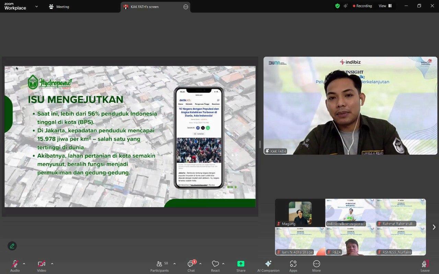Click the green annotate pencil icon
Viewport: 439px width, 274px height.
point(12,246)
